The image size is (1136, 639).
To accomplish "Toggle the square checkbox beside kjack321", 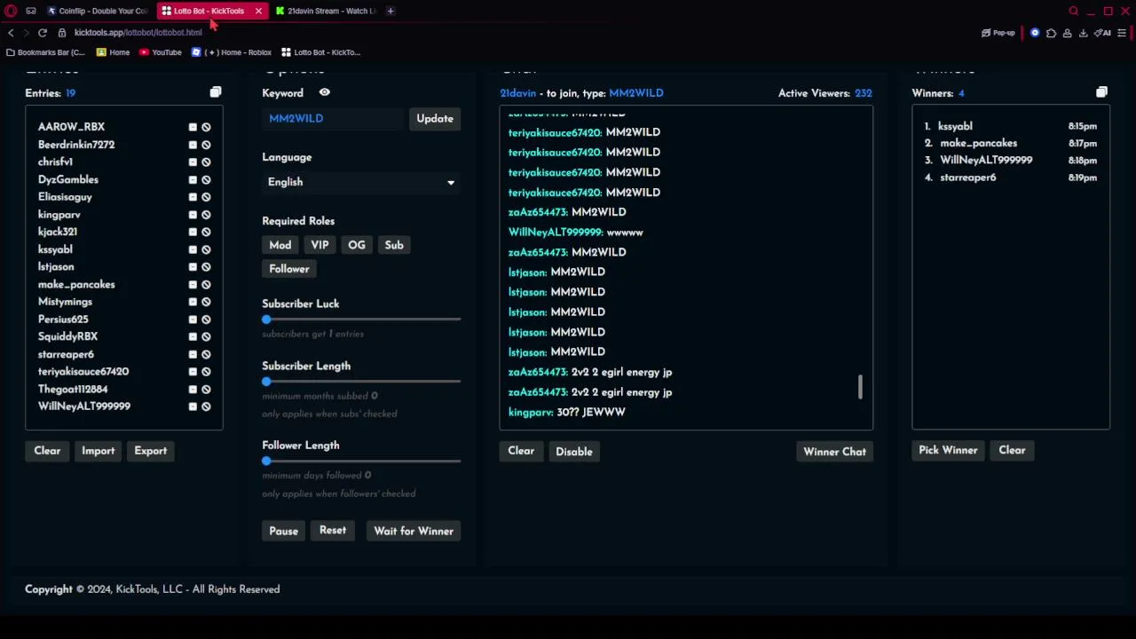I will 193,232.
